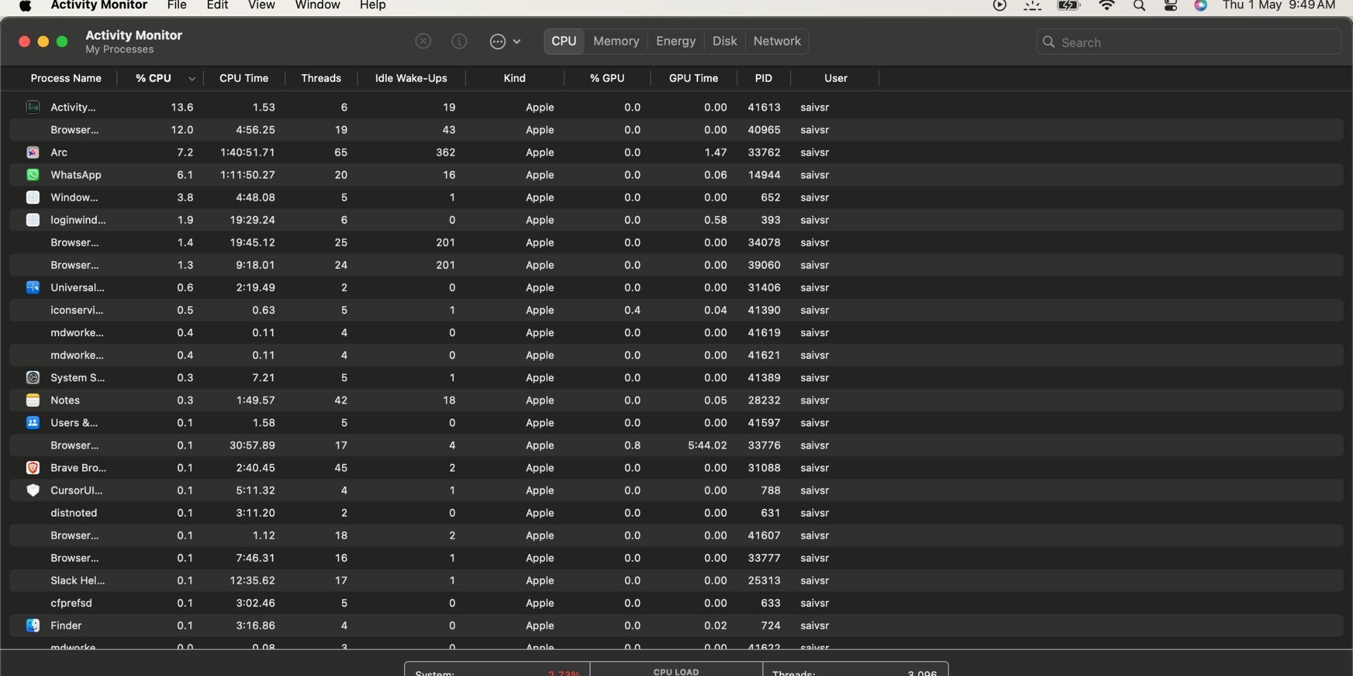
Task: Switch to the Energy tab
Action: (676, 41)
